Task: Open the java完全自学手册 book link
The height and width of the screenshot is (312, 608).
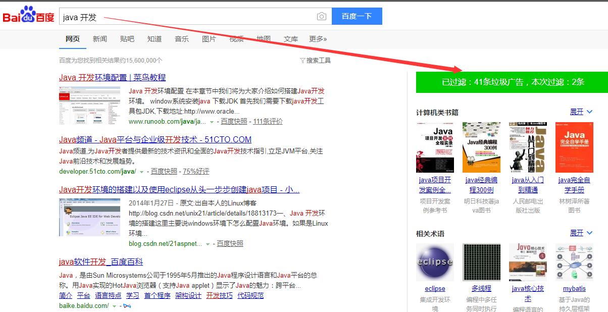Action: 574,185
